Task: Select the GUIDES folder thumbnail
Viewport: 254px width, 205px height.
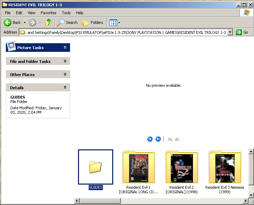Action: (x=96, y=167)
